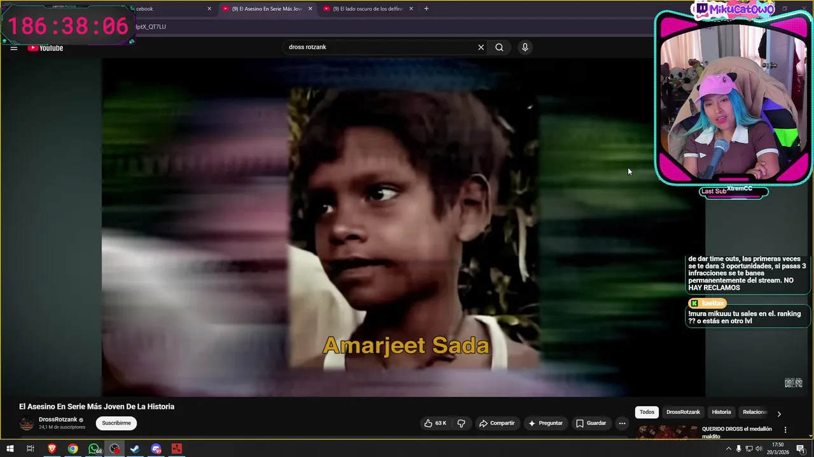Image resolution: width=814 pixels, height=457 pixels.
Task: Close the 'El Asesino En Serie' tab
Action: (x=310, y=9)
